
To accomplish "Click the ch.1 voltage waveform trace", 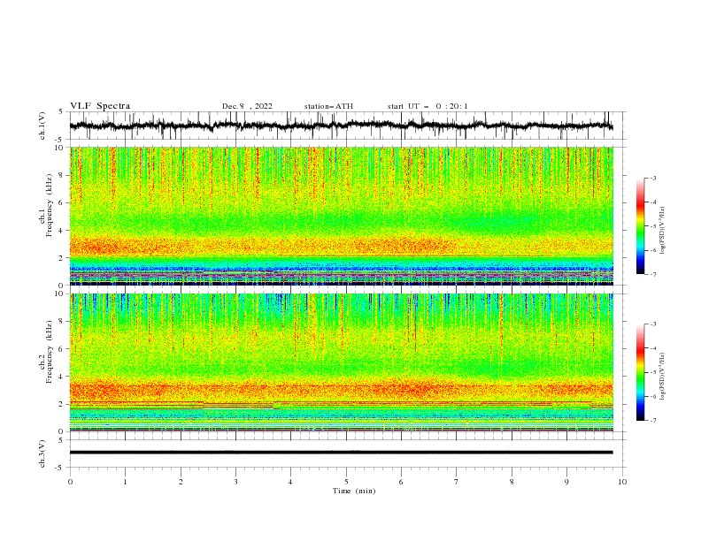I will pos(341,126).
